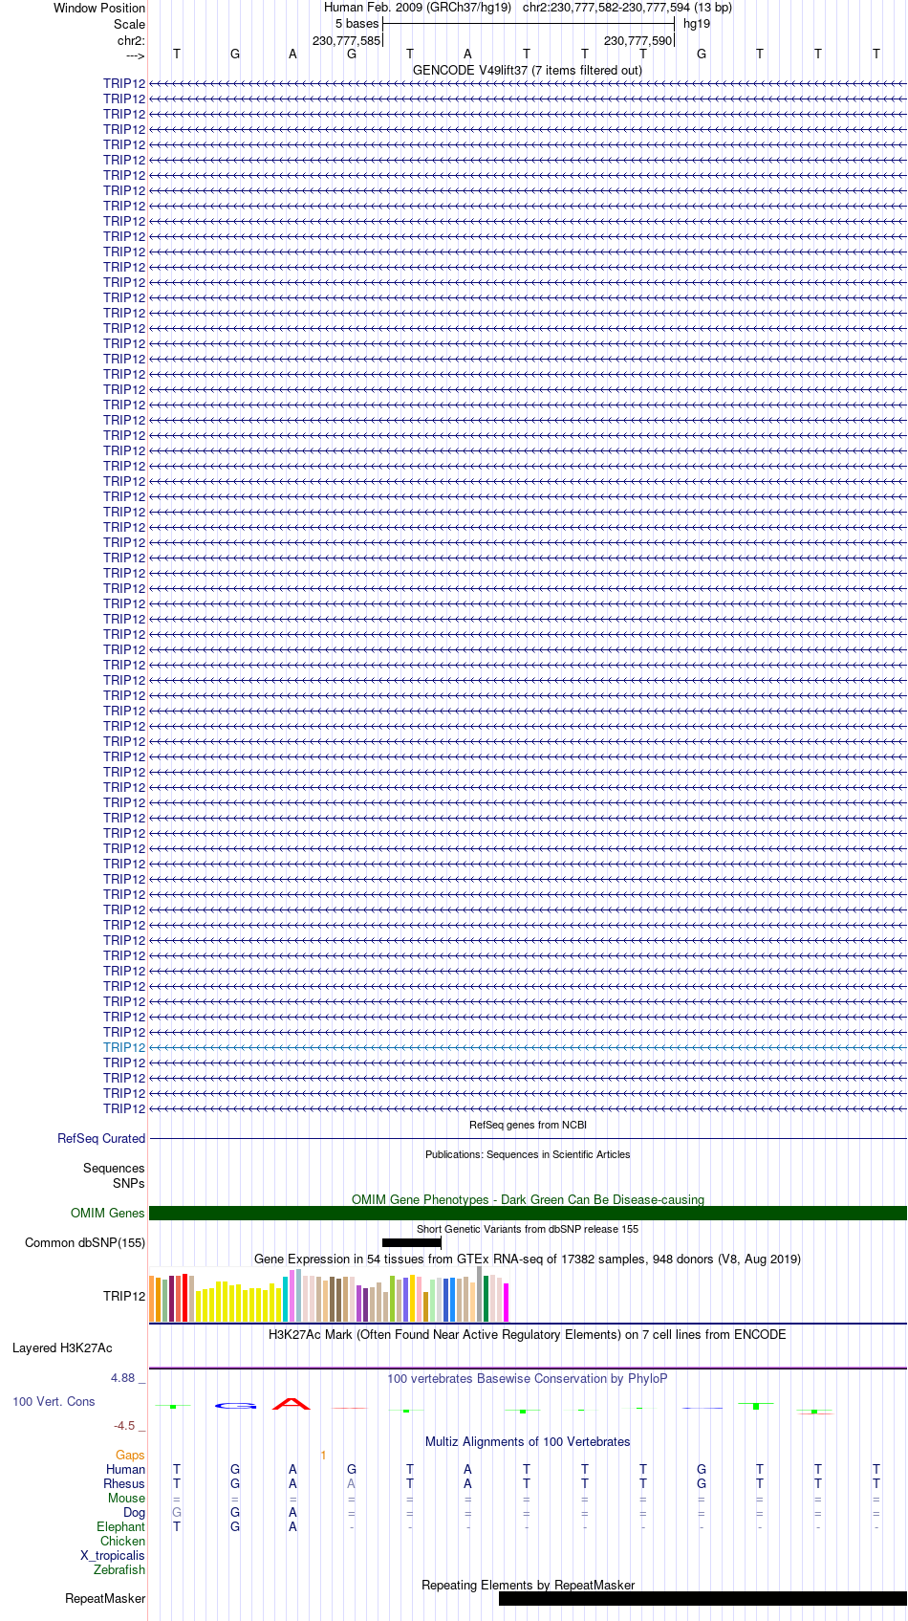Click the 230,777,585 coordinate label
The width and height of the screenshot is (908, 1621).
tap(346, 41)
